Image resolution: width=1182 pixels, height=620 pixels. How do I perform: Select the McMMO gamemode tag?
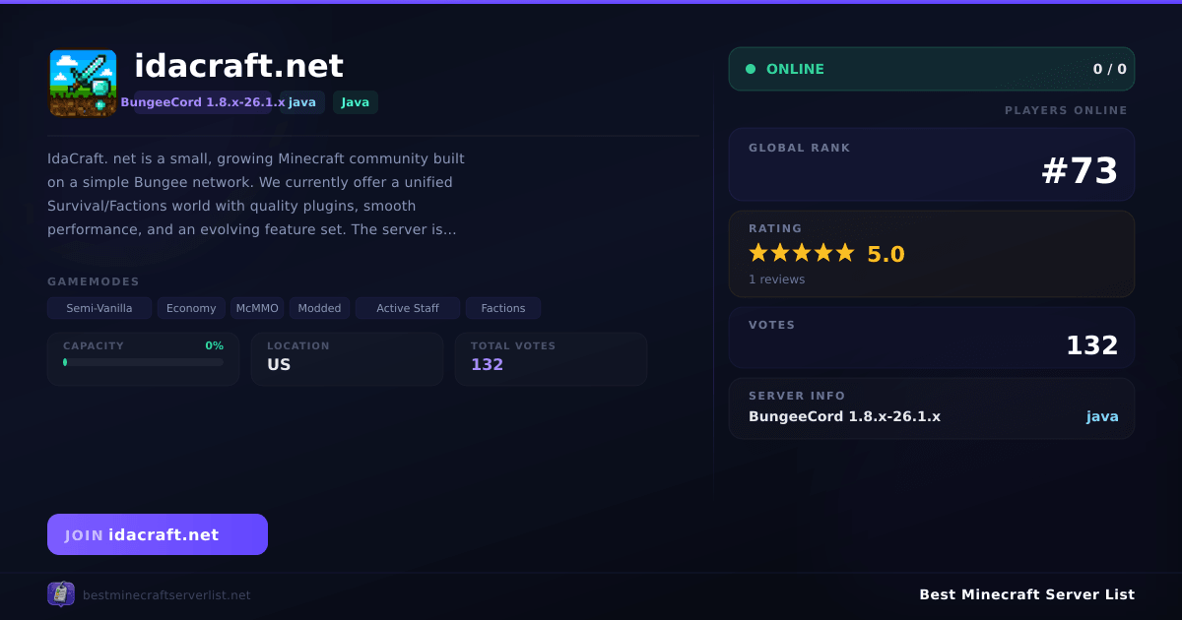tap(257, 308)
